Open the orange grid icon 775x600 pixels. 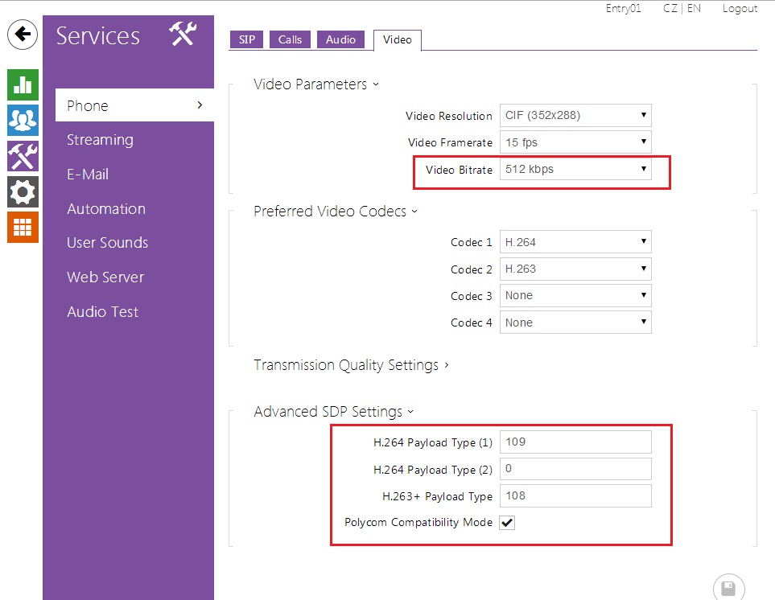tap(23, 227)
